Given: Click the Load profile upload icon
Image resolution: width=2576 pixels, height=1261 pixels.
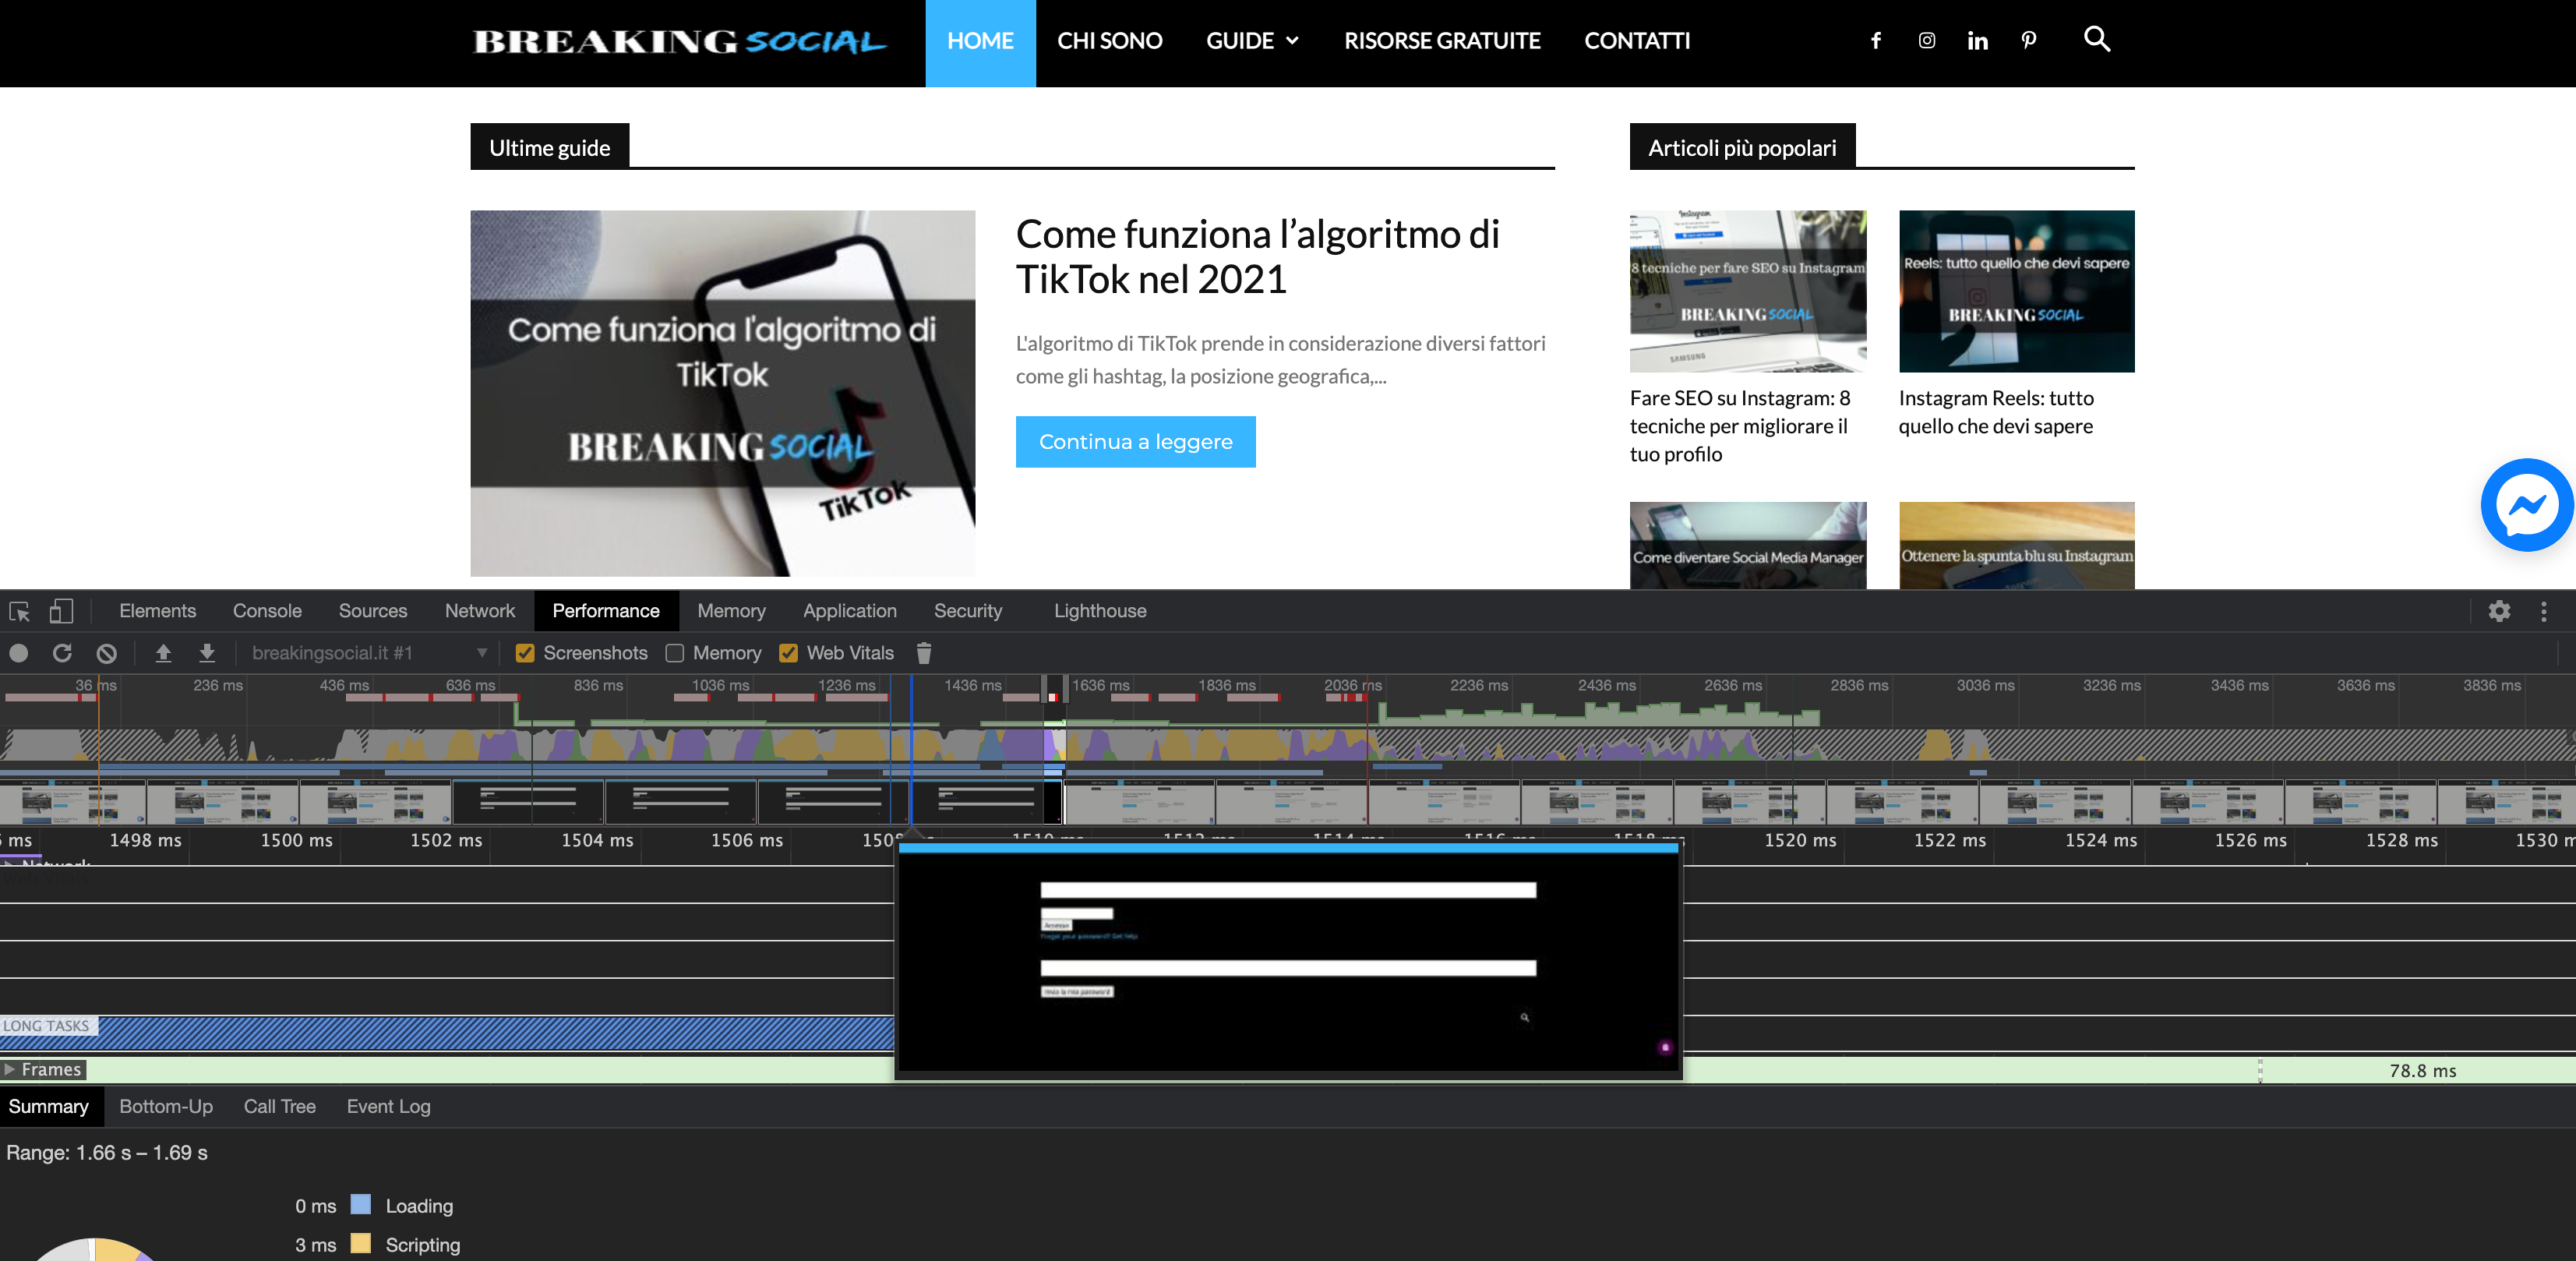Looking at the screenshot, I should 163,653.
